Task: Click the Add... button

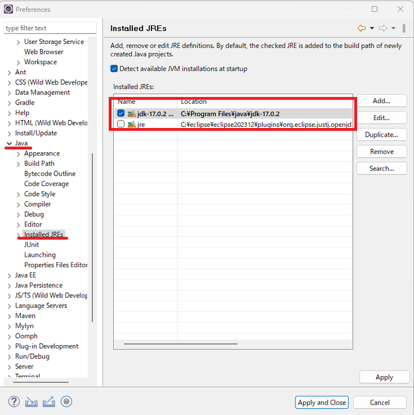Action: pyautogui.click(x=381, y=101)
